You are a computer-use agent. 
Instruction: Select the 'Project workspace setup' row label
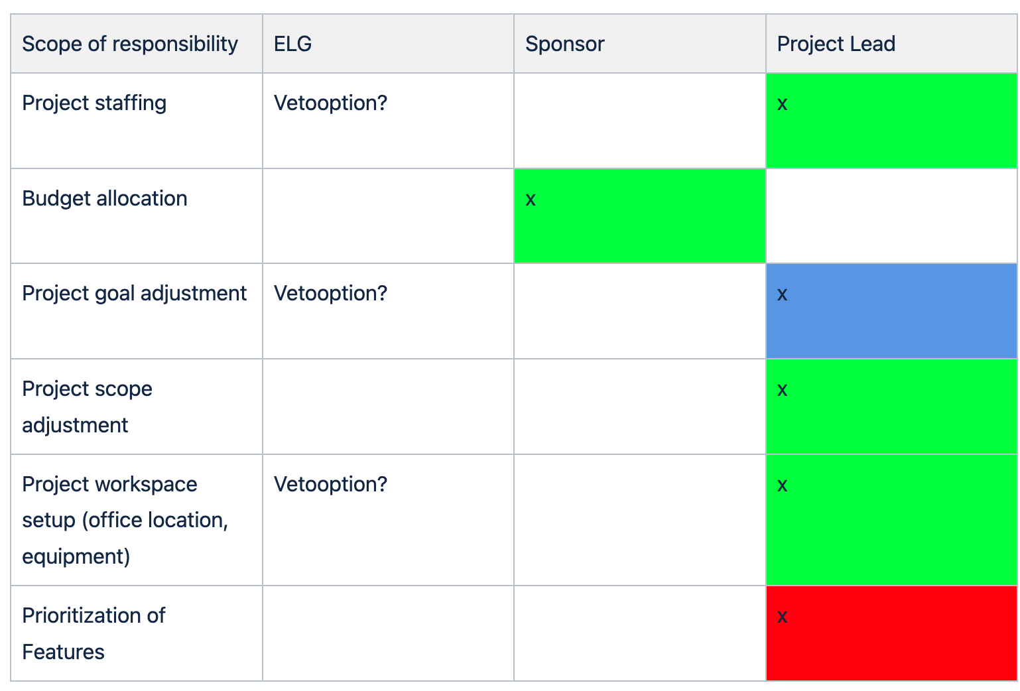125,520
